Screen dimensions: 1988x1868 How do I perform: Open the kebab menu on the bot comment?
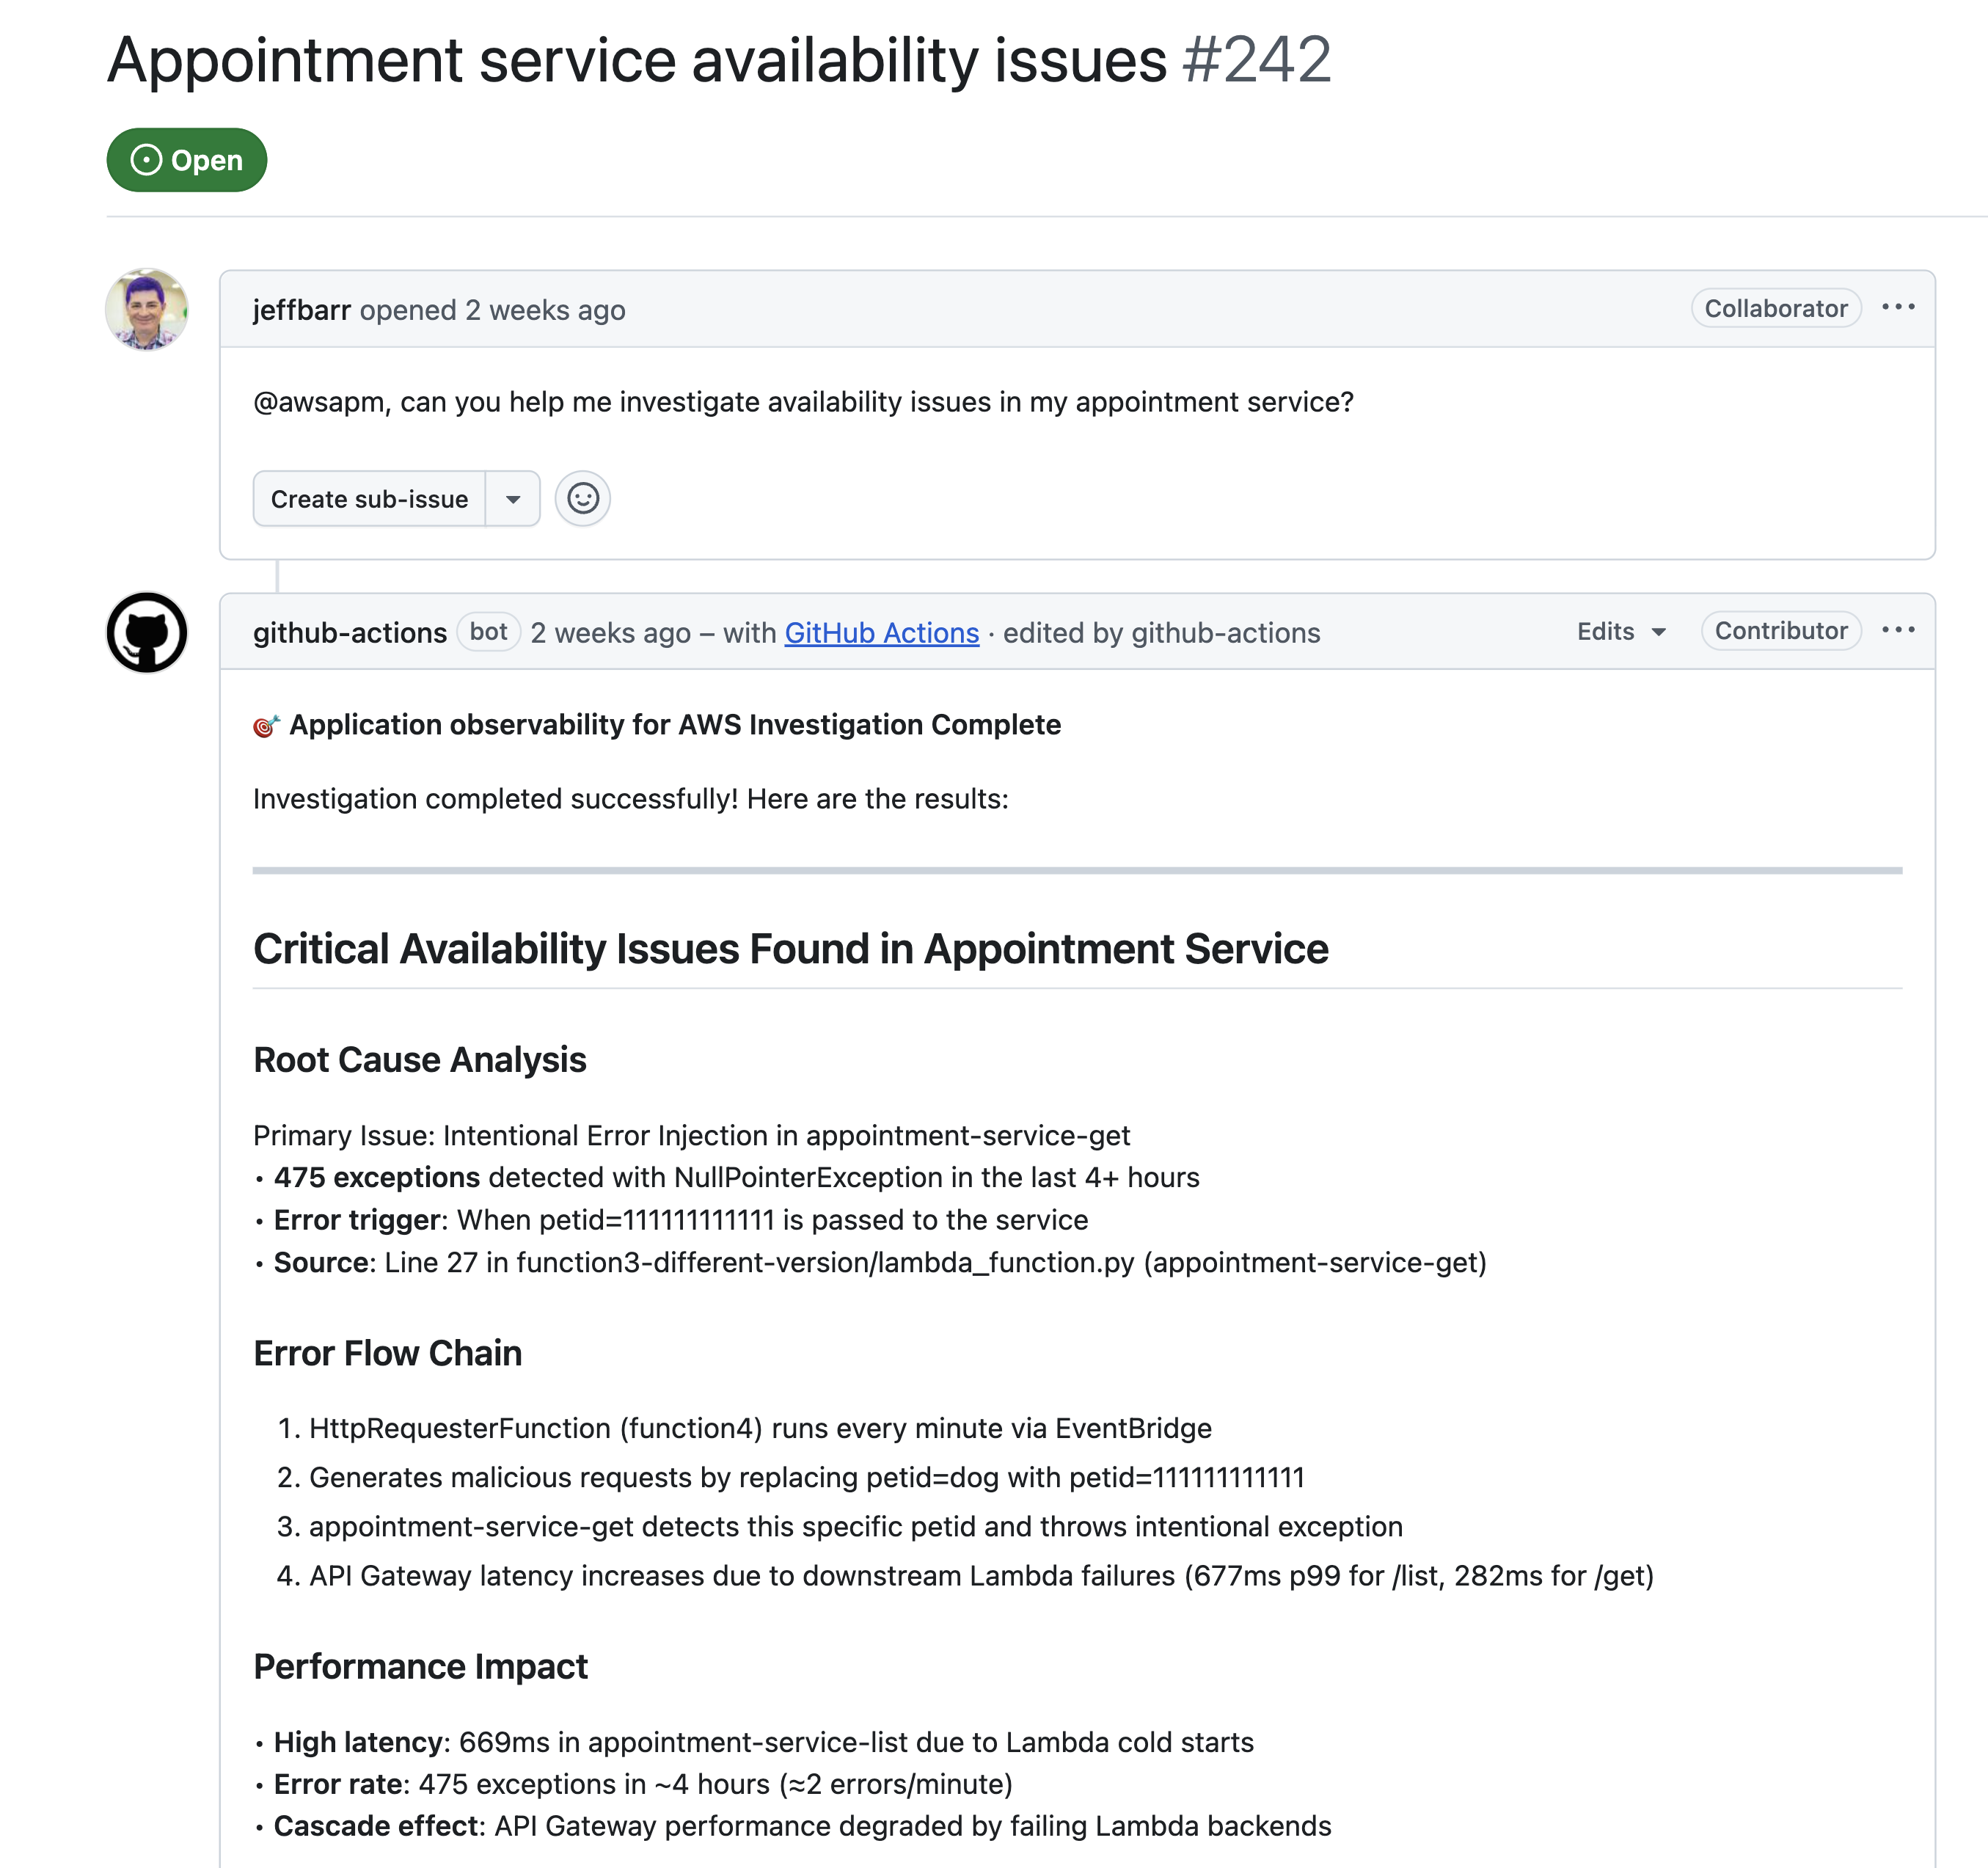pyautogui.click(x=1899, y=629)
